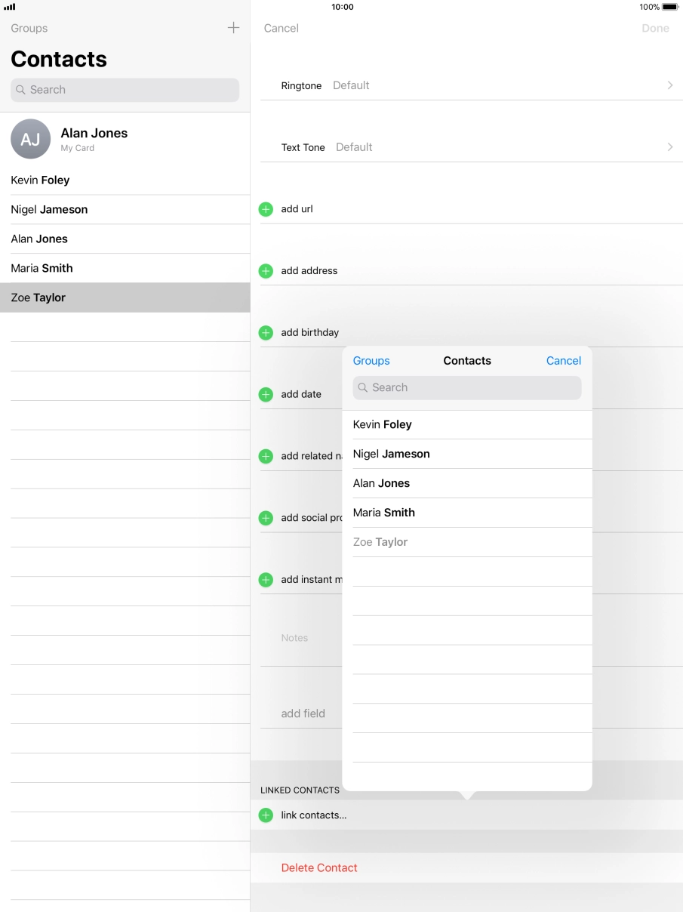This screenshot has width=683, height=912.
Task: Tap green plus icon beside add address
Action: pos(266,271)
